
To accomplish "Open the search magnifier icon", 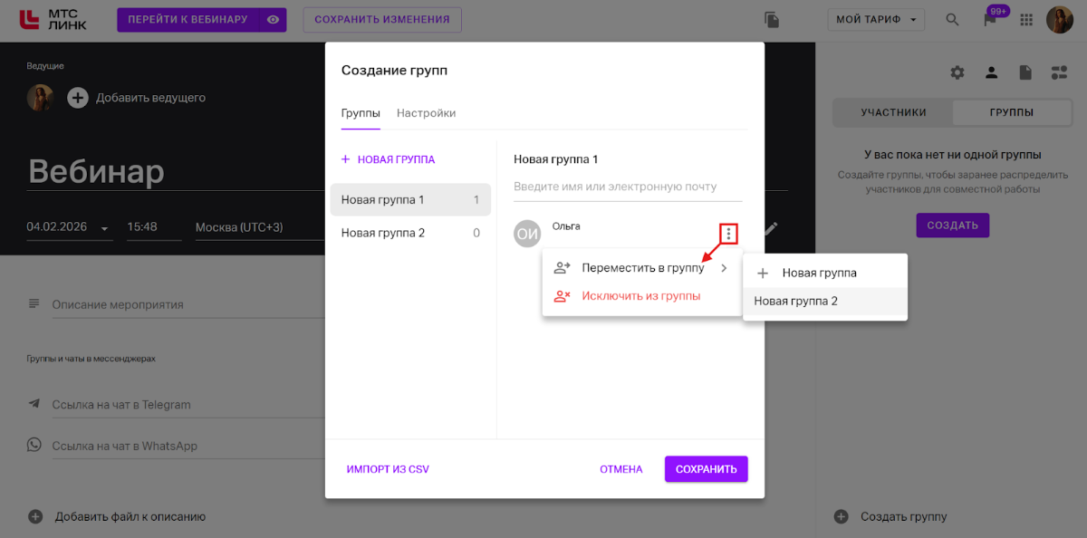I will [952, 20].
